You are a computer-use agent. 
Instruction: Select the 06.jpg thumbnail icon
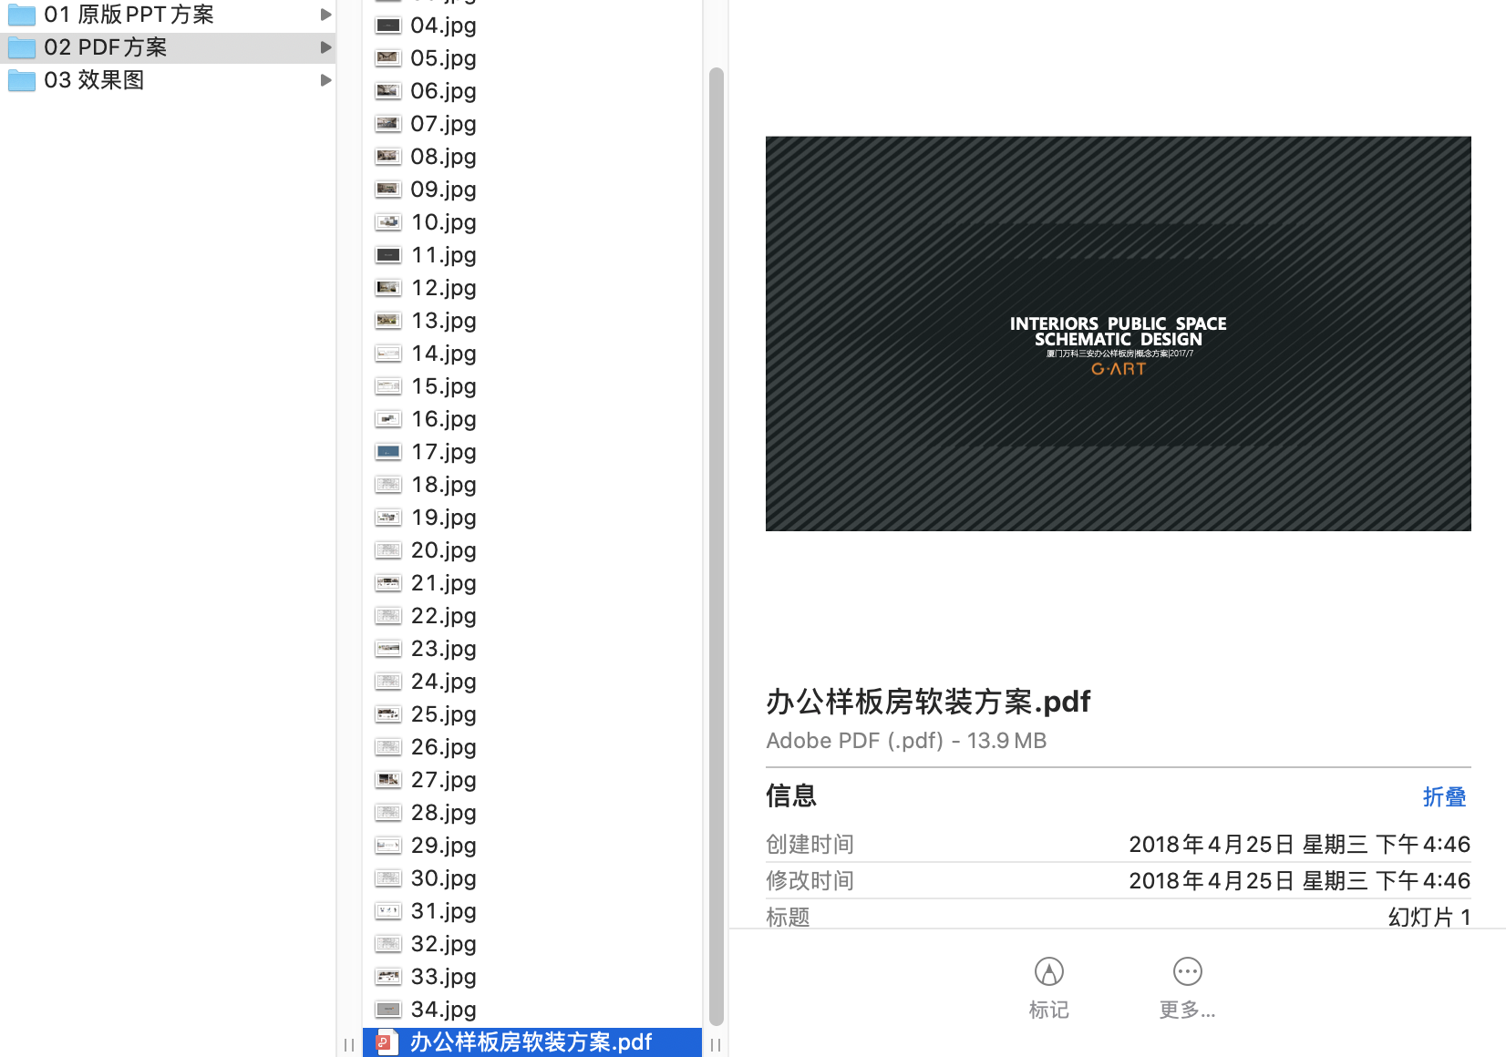388,91
